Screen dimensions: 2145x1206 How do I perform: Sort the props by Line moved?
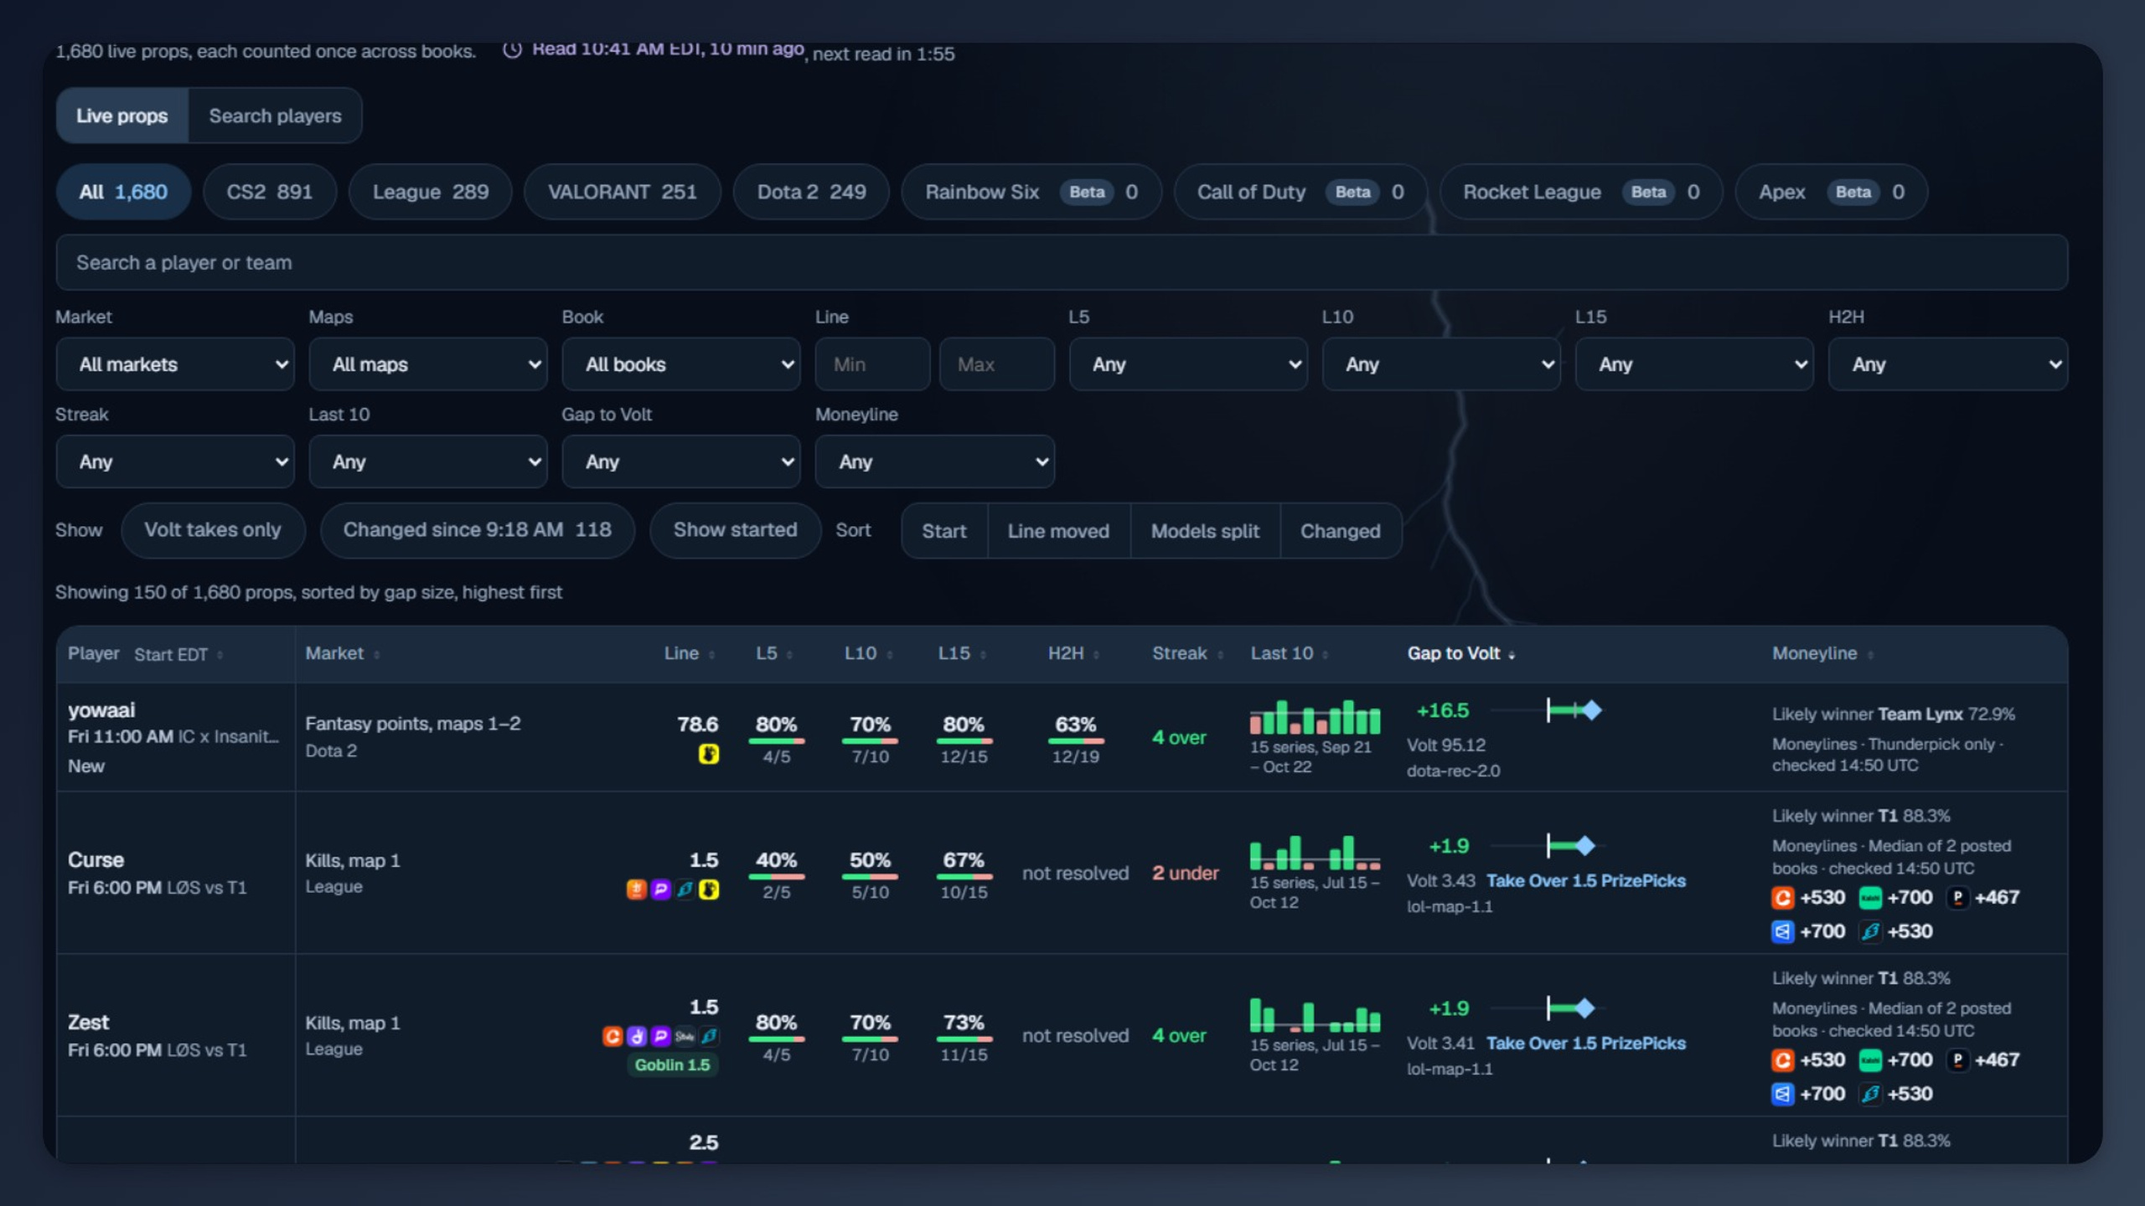click(x=1058, y=531)
